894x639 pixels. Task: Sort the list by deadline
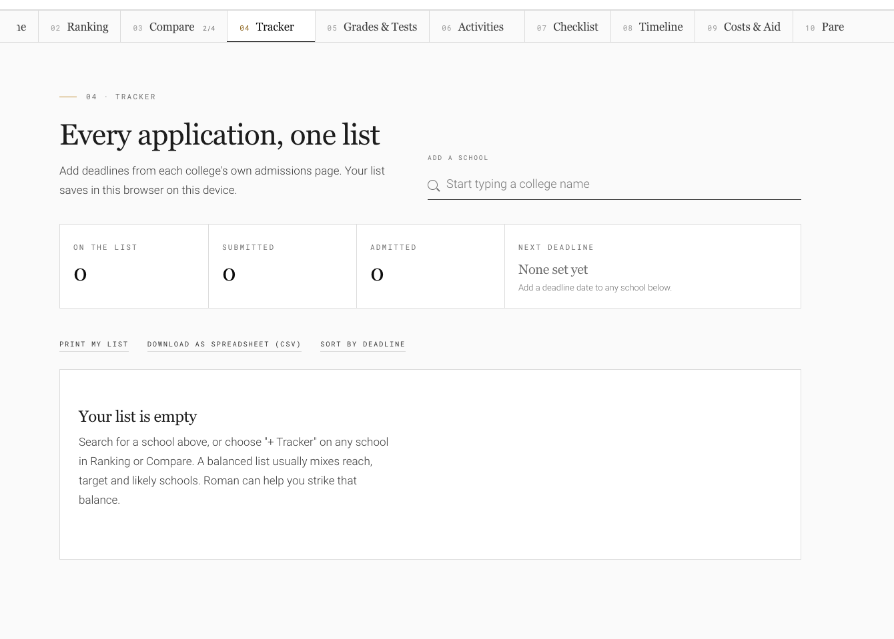pyautogui.click(x=362, y=344)
